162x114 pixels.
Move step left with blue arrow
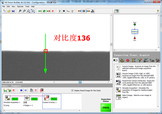[21, 90]
